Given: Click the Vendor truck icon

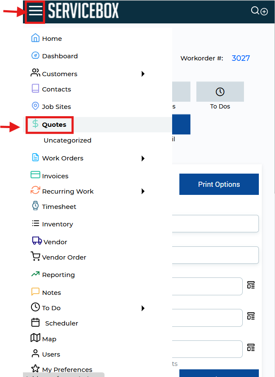Looking at the screenshot, I should click(x=37, y=241).
